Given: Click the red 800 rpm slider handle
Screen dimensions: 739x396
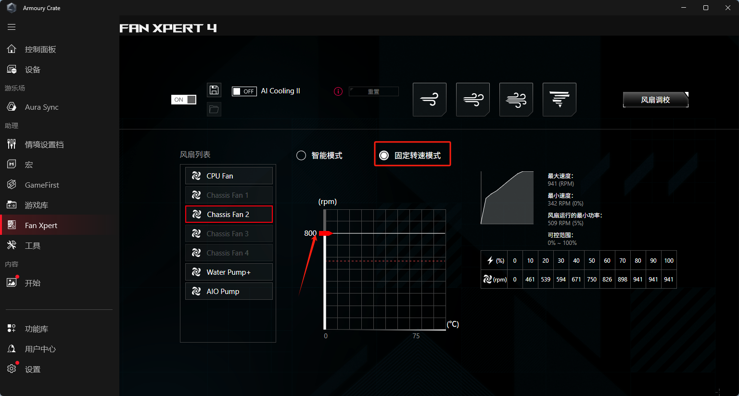Looking at the screenshot, I should tap(326, 233).
